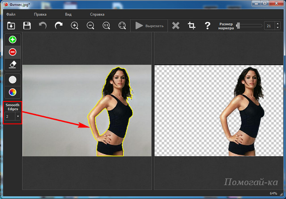Screen dimensions: 286x199
Task: Open the Файл menu
Action: (x=11, y=14)
